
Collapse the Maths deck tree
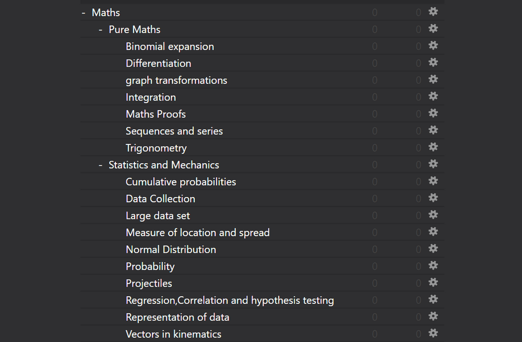(84, 13)
